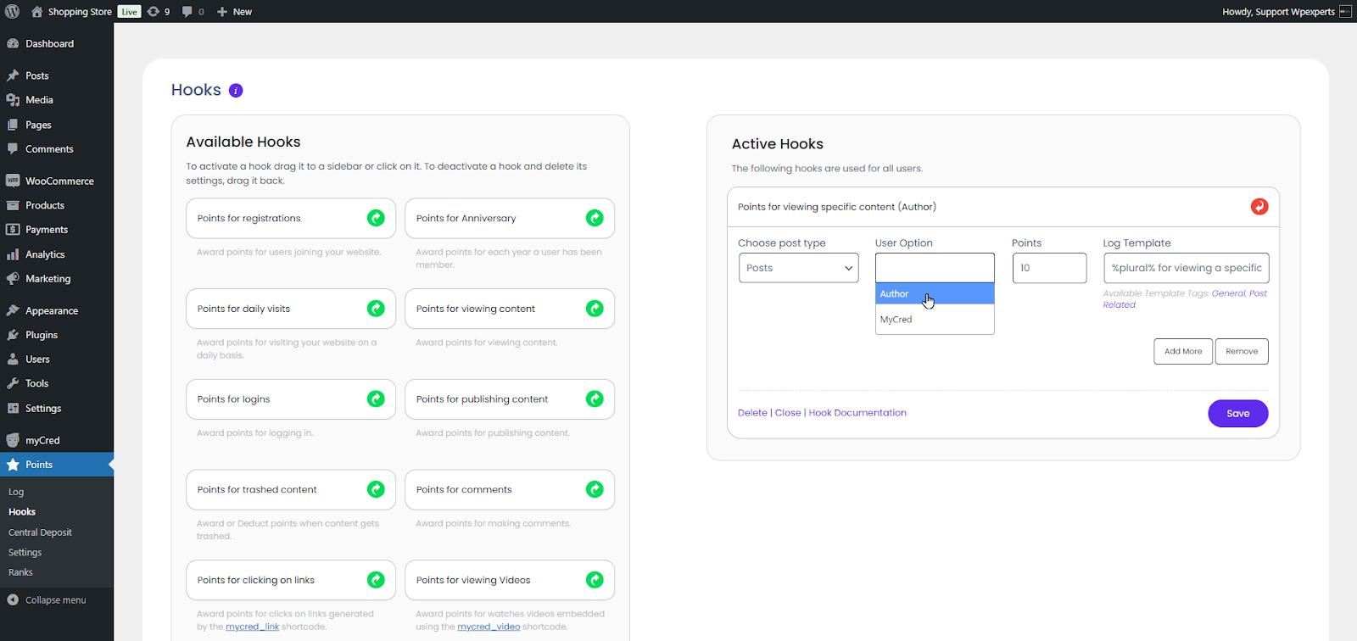1357x641 pixels.
Task: Click the Hooks info icon
Action: click(236, 91)
